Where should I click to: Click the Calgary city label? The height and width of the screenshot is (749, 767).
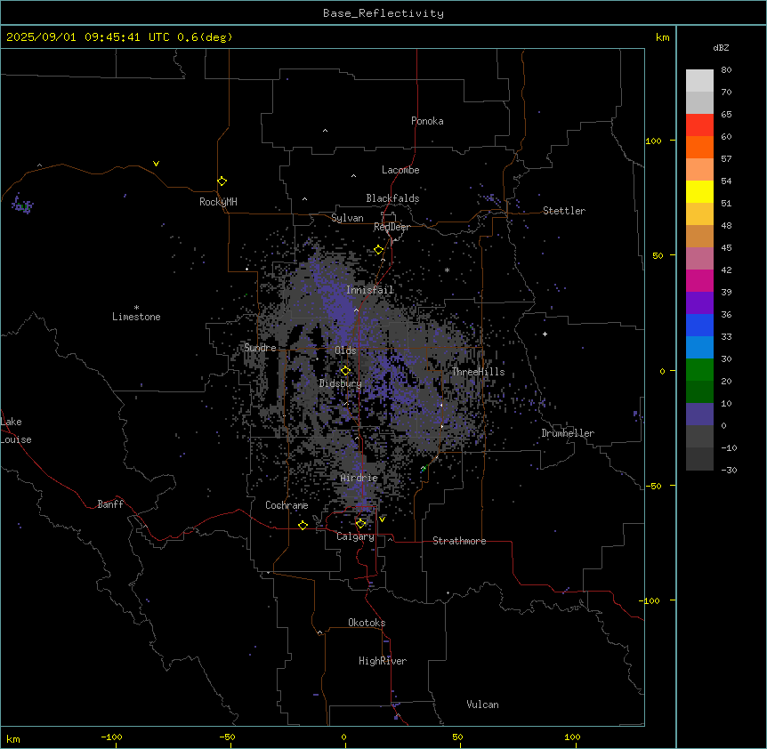coord(355,536)
